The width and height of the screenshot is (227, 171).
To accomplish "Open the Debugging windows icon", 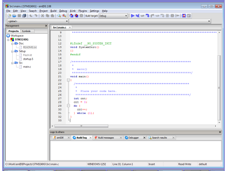I will coord(184,16).
